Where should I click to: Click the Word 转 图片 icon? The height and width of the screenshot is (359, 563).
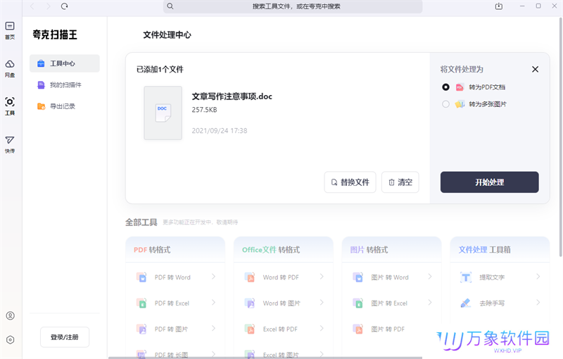[250, 303]
